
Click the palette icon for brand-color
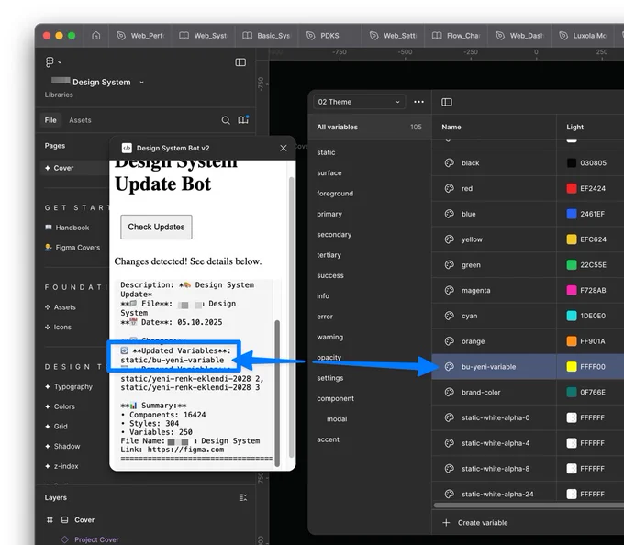click(450, 392)
